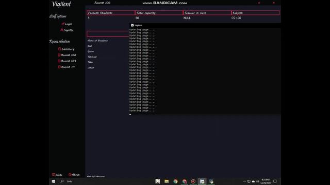Image resolution: width=330 pixels, height=185 pixels.
Task: Open the Windows Start menu
Action: 53,181
